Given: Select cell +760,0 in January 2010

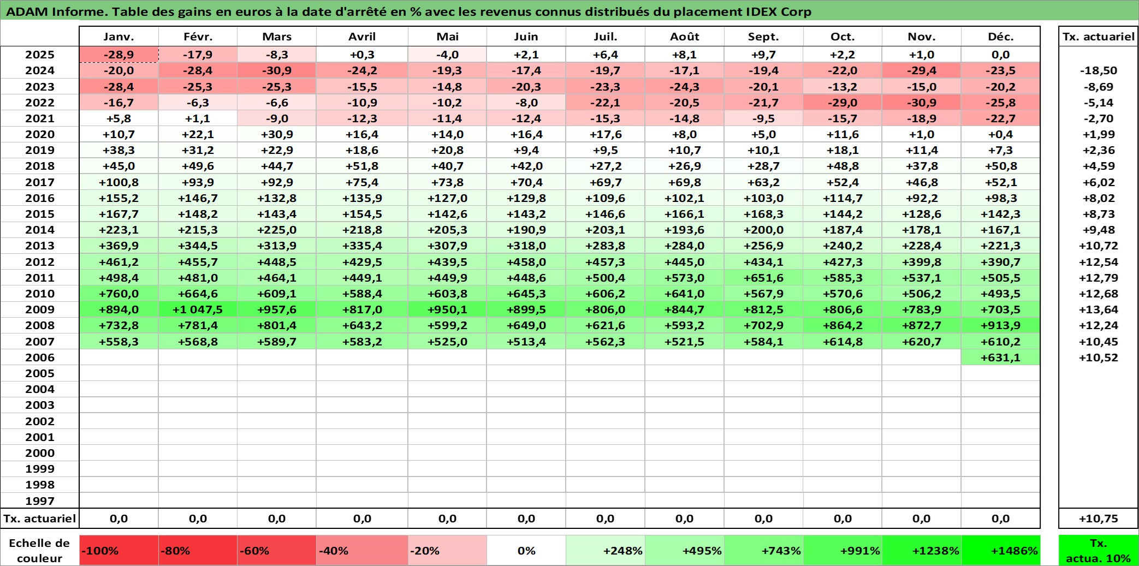Looking at the screenshot, I should pyautogui.click(x=118, y=294).
